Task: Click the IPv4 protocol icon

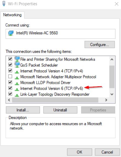Action: [17, 72]
